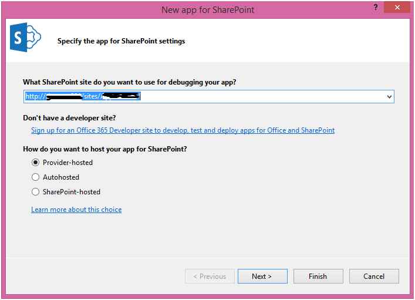Close the New app for SharePoint dialog

coord(397,8)
